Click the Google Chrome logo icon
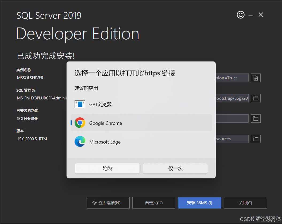Image resolution: width=282 pixels, height=224 pixels. [80, 123]
